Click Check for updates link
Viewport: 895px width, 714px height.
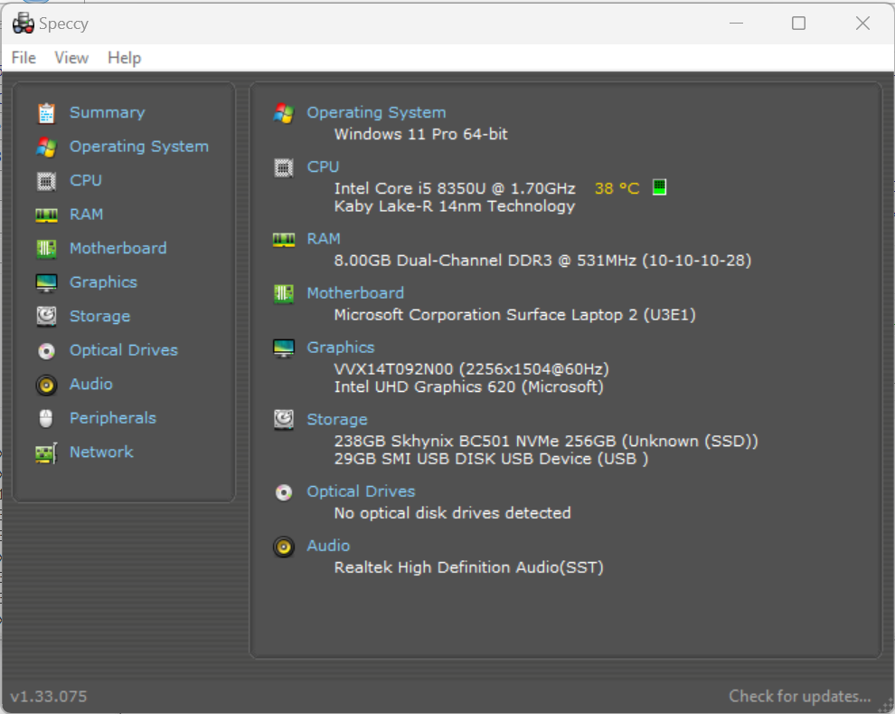coord(800,696)
